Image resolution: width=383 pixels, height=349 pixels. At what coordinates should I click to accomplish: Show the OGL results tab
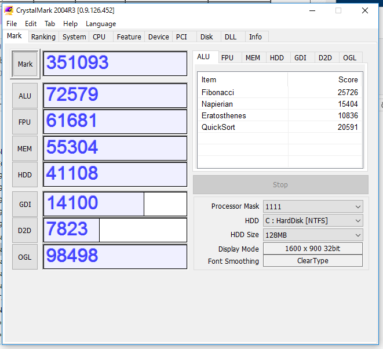[349, 58]
